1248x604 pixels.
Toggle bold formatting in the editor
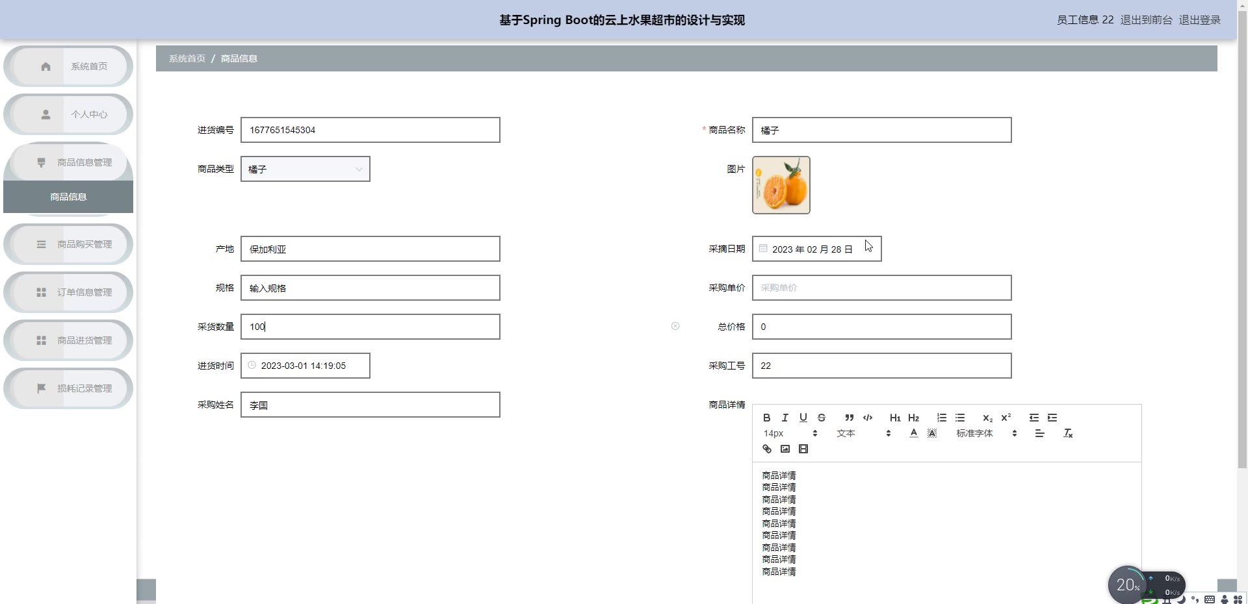[766, 418]
